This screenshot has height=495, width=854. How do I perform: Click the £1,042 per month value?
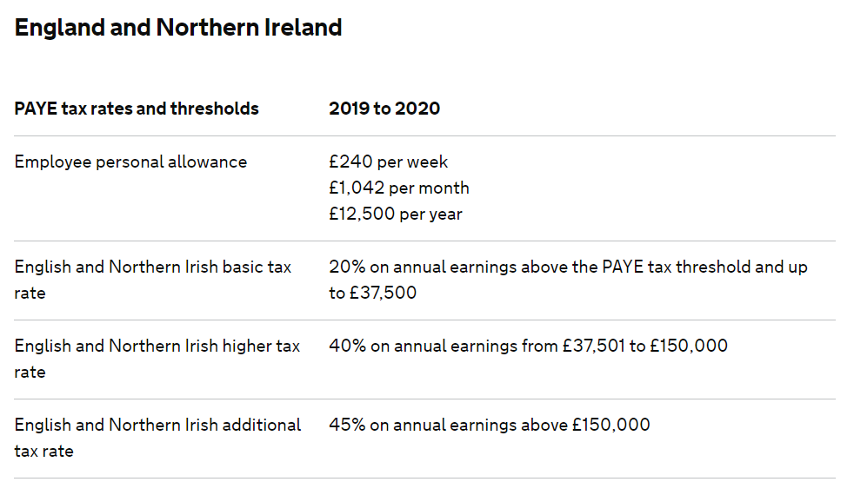pyautogui.click(x=398, y=188)
